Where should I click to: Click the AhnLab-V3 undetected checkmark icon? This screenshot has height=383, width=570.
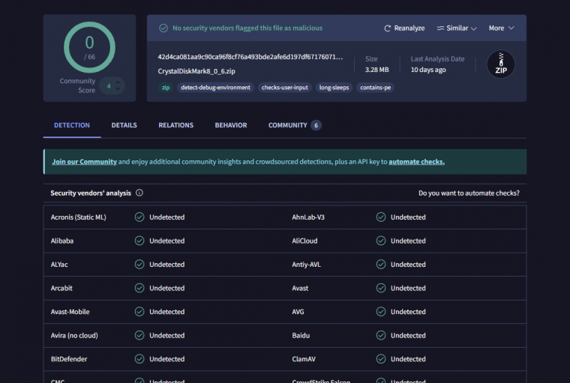pos(381,217)
